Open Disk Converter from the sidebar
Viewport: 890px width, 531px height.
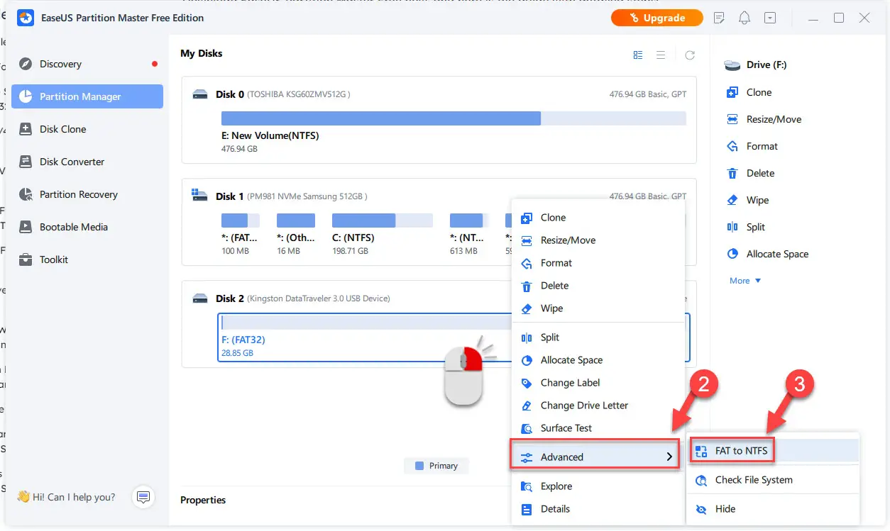click(x=87, y=162)
